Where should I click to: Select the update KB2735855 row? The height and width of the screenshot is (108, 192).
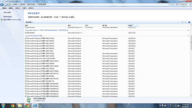pos(81,41)
